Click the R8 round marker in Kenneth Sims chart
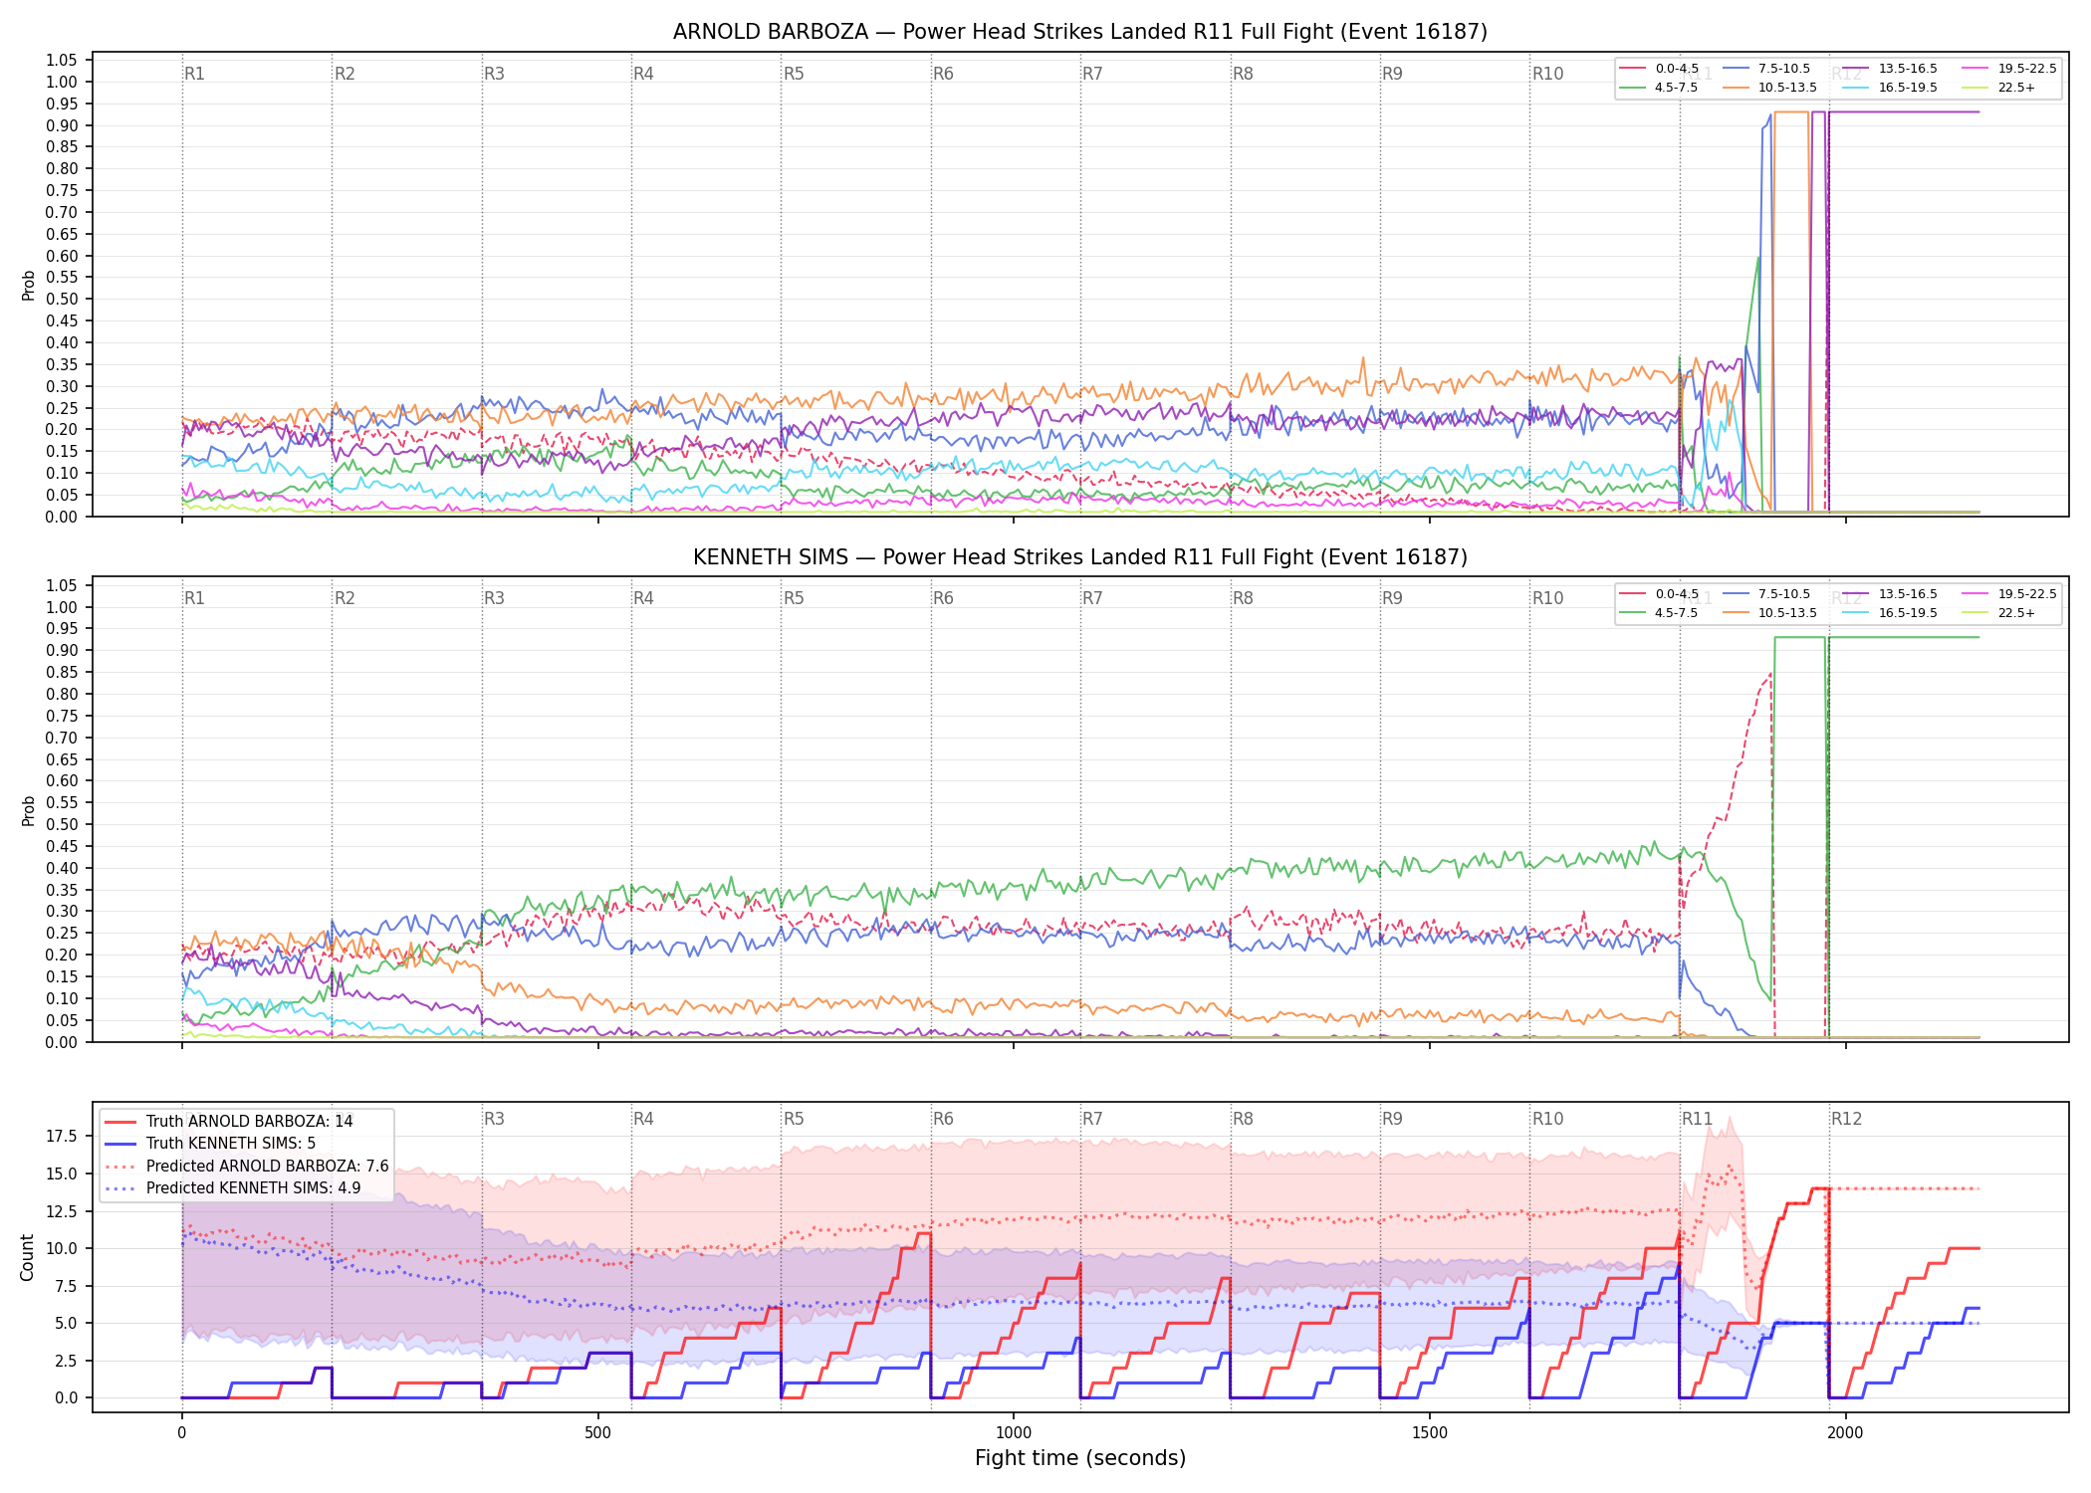This screenshot has width=2091, height=1493. point(1243,598)
